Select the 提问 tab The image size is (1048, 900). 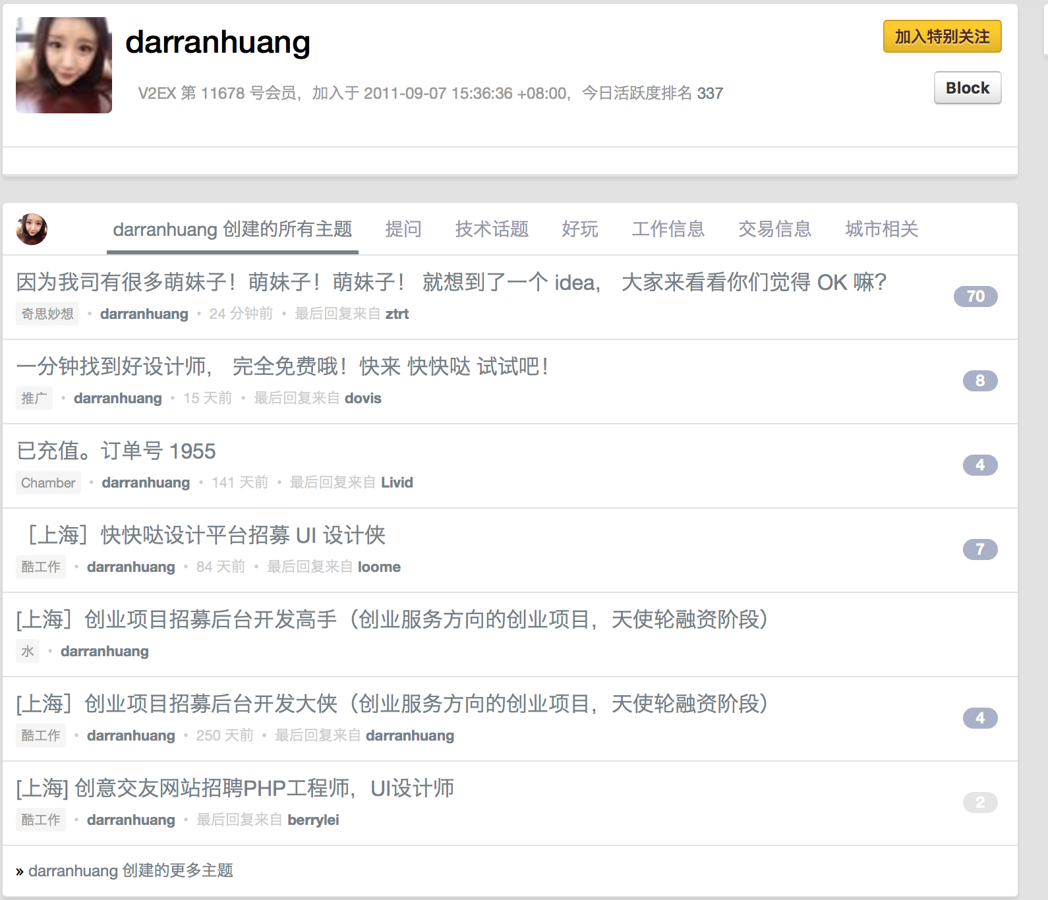pos(403,229)
